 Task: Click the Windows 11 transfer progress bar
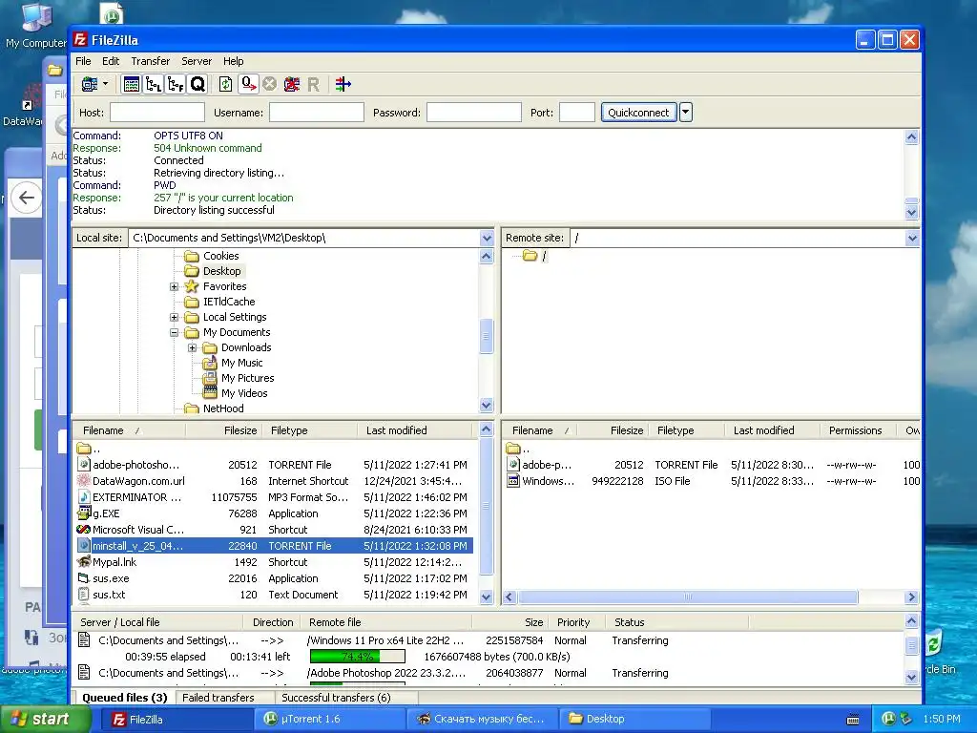pos(358,657)
